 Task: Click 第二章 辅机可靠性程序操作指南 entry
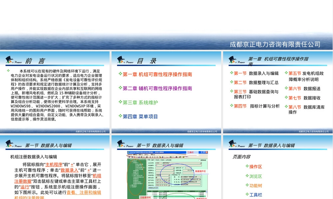pos(158,89)
